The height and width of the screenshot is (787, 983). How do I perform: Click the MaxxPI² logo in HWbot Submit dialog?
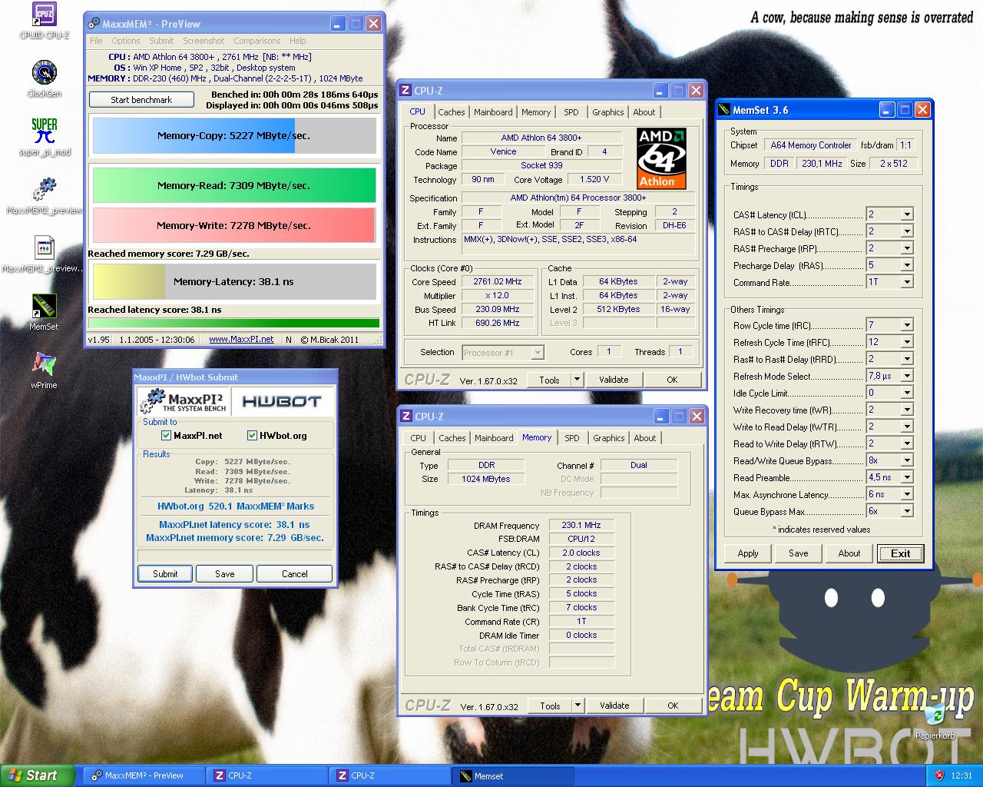point(185,401)
